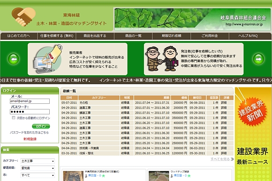Open the 市 dropdown showing すべて
272x181 pixels.
click(38, 175)
